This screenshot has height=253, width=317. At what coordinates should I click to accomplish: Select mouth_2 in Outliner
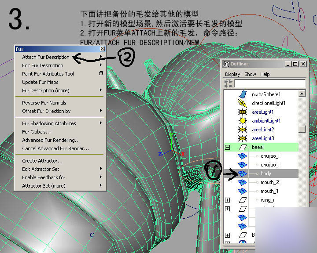(270, 182)
